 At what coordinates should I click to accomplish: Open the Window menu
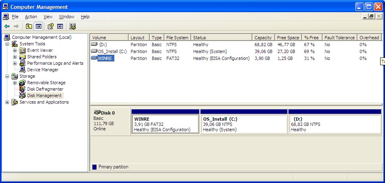click(x=67, y=17)
